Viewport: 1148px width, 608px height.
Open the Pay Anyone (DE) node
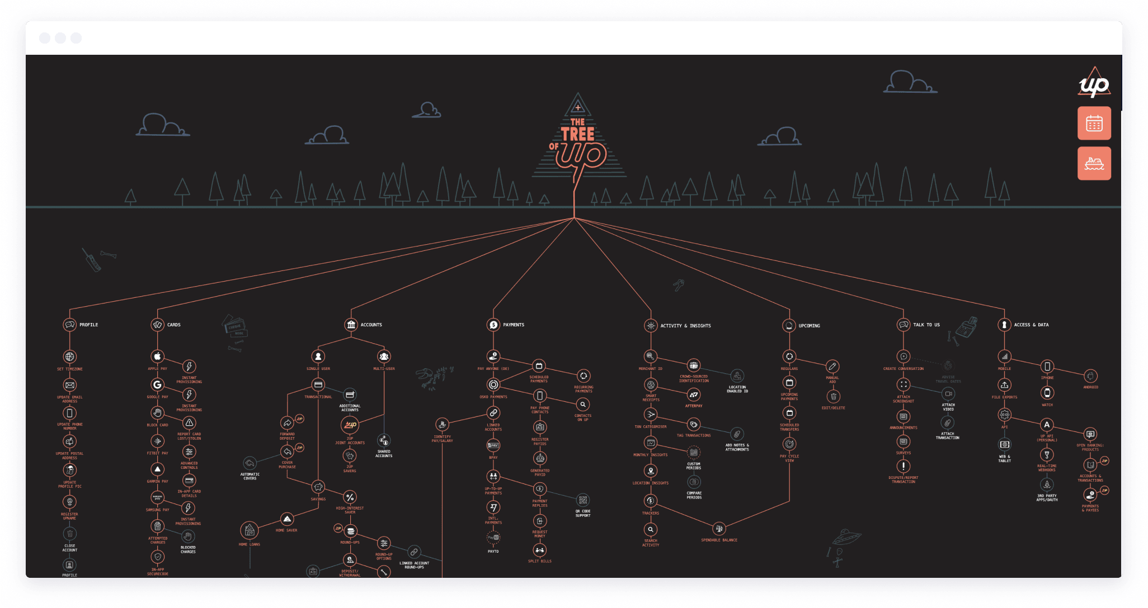493,357
